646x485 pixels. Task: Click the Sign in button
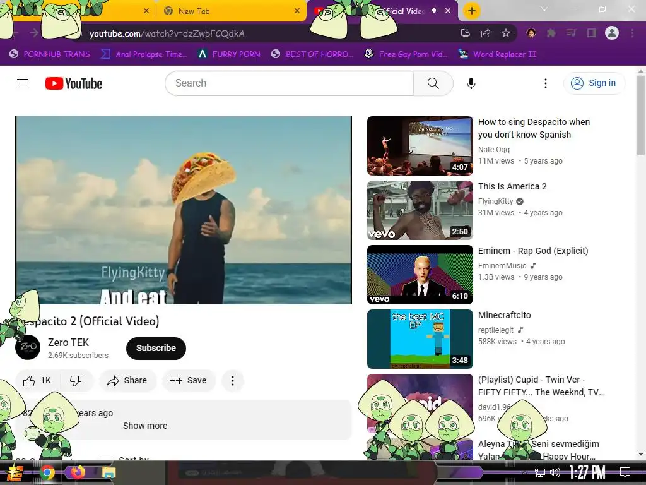594,83
